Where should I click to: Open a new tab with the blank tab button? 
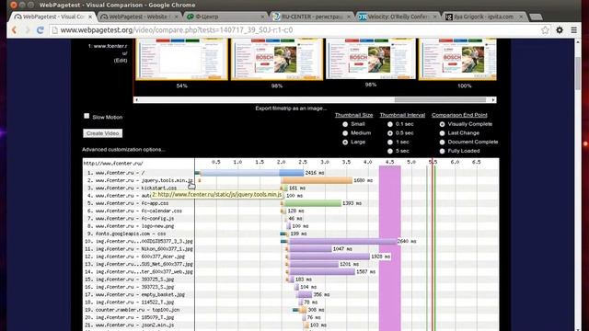(x=536, y=17)
